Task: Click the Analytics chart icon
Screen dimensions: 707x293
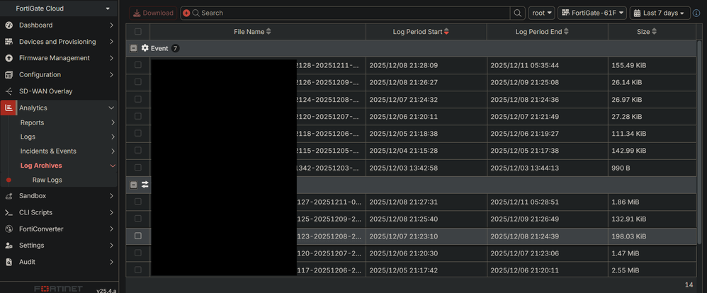Action: 9,108
